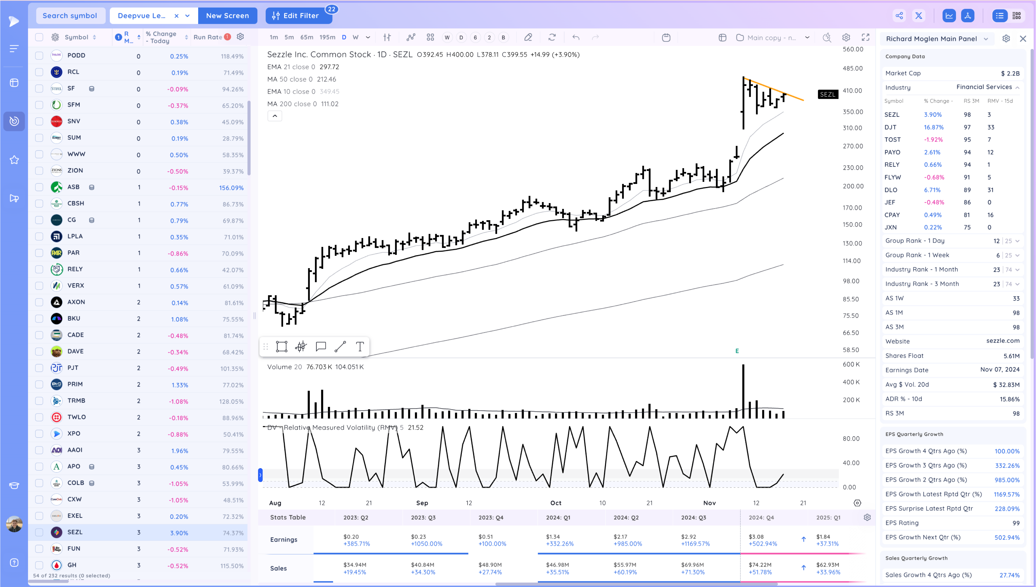Open the chart layout grid icon
This screenshot has width=1036, height=587.
click(x=430, y=38)
